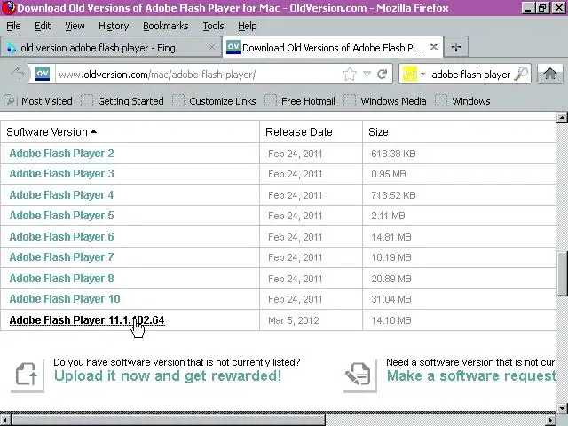Open the Adobe Flash Player 5 link
The height and width of the screenshot is (426, 568).
point(61,216)
